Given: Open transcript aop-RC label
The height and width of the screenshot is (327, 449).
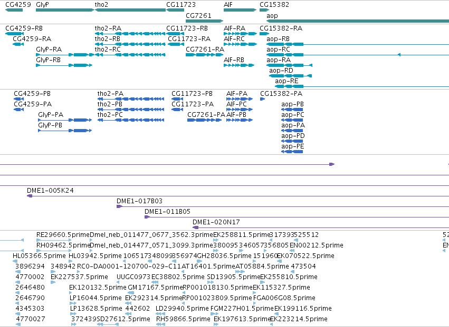Looking at the screenshot, I should click(278, 49).
